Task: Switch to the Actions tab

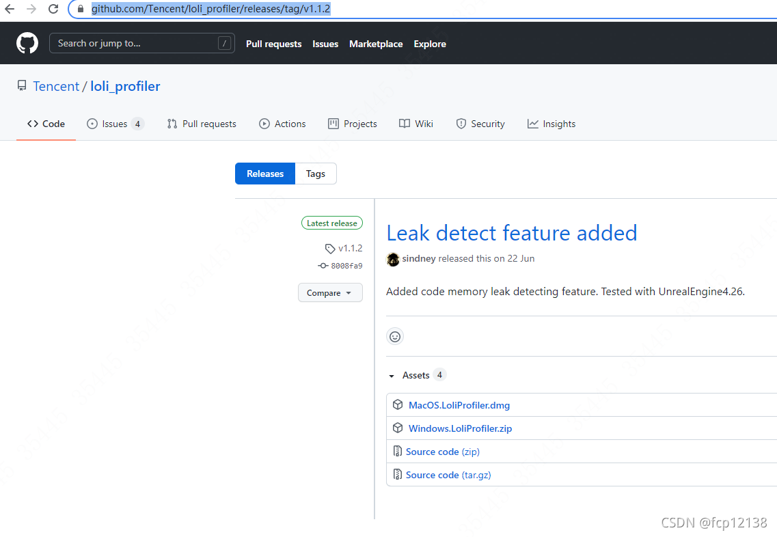Action: pos(282,124)
